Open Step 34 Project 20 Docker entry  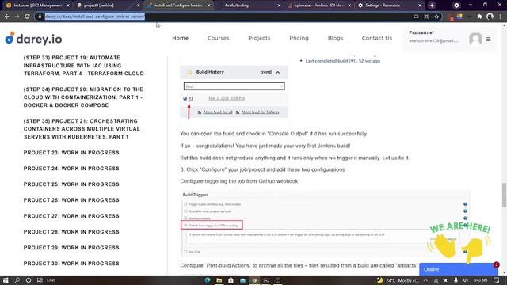pos(83,97)
